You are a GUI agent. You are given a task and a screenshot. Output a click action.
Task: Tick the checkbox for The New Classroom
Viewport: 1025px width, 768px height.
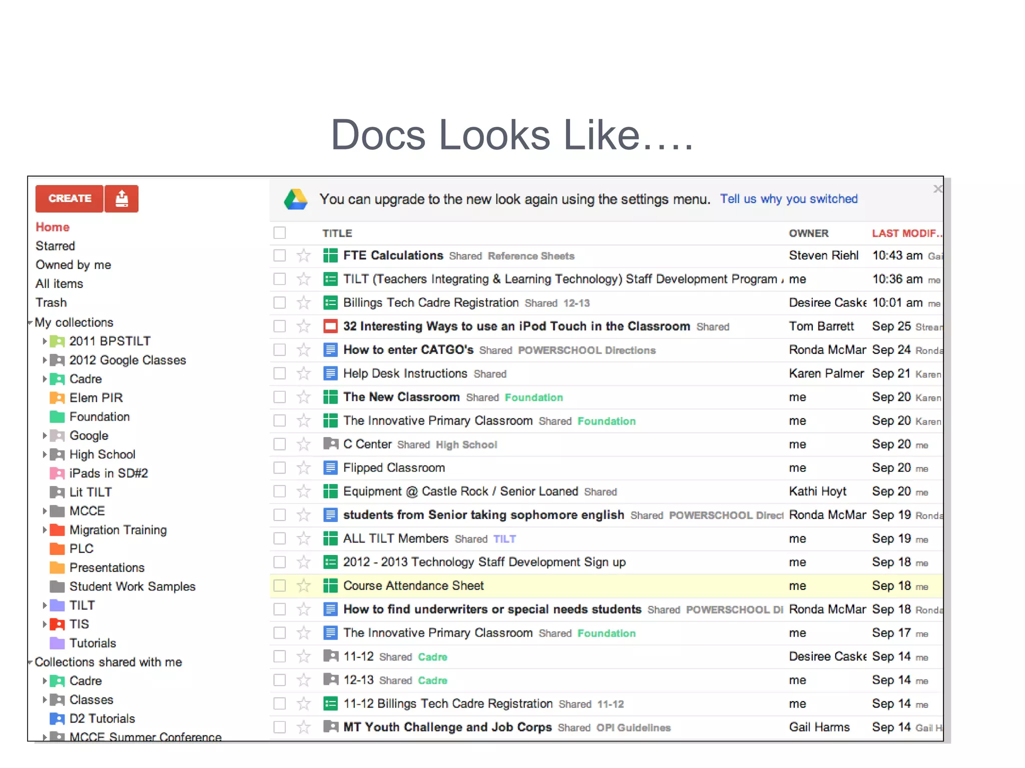(x=280, y=397)
